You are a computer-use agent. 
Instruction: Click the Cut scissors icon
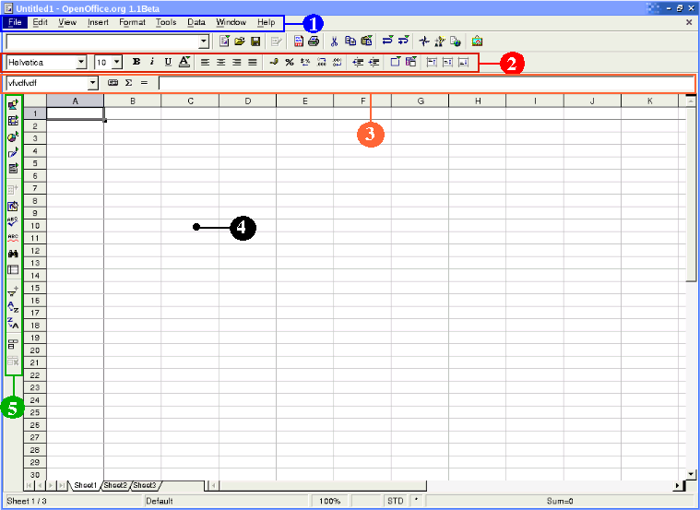pyautogui.click(x=335, y=42)
